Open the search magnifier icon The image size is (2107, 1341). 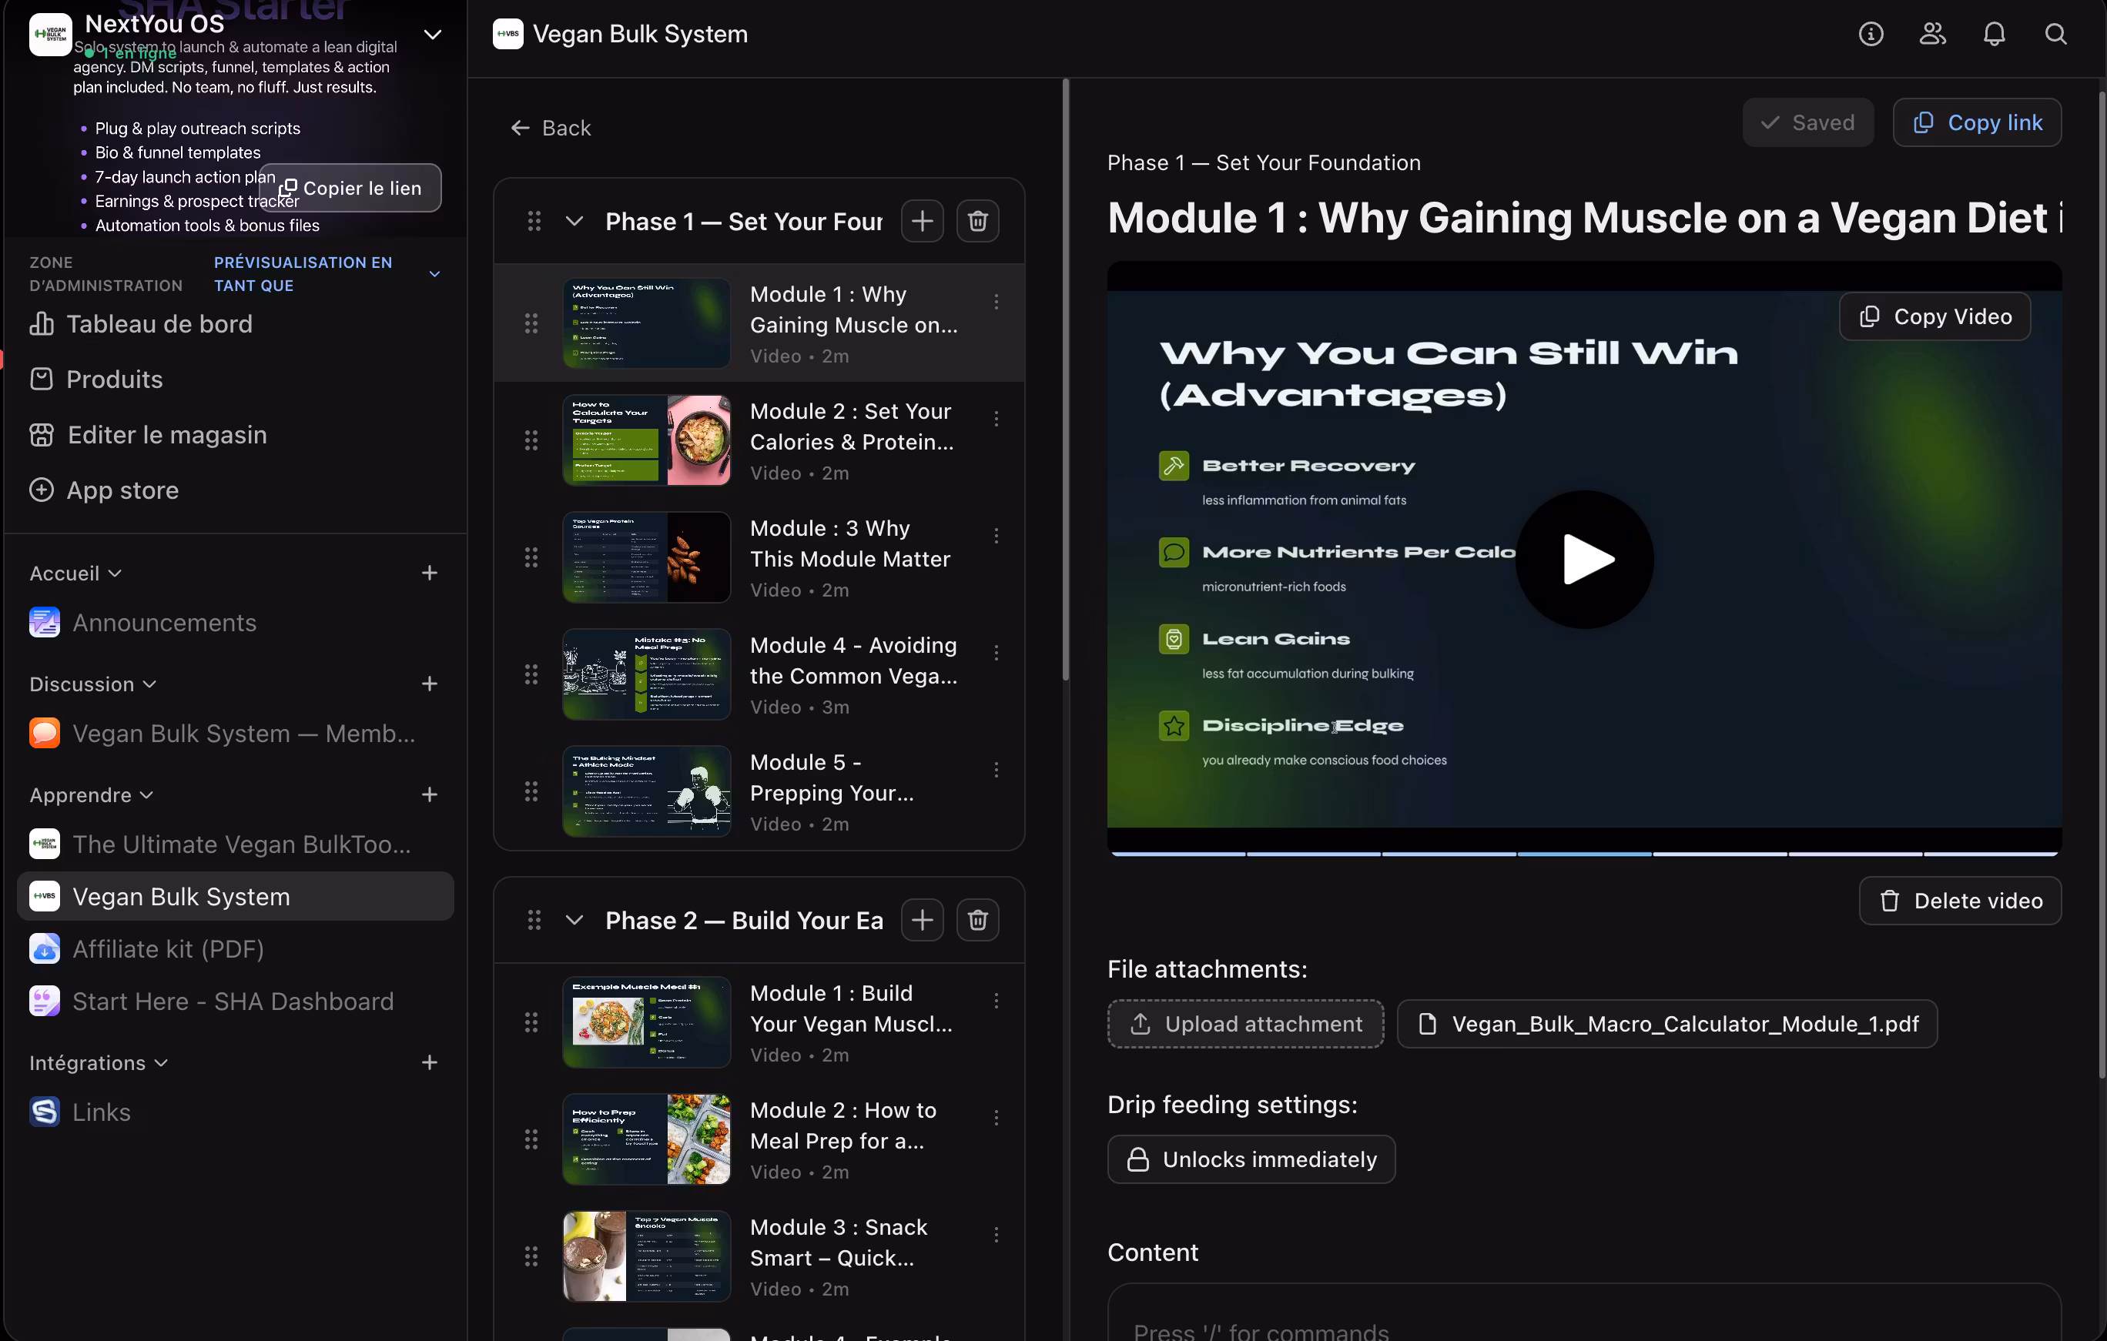pos(2055,34)
